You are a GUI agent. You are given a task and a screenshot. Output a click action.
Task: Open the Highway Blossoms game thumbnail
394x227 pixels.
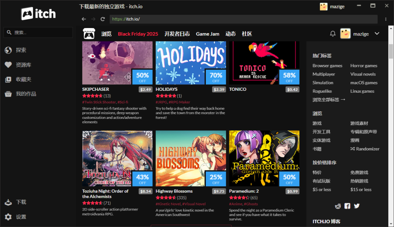[191, 159]
